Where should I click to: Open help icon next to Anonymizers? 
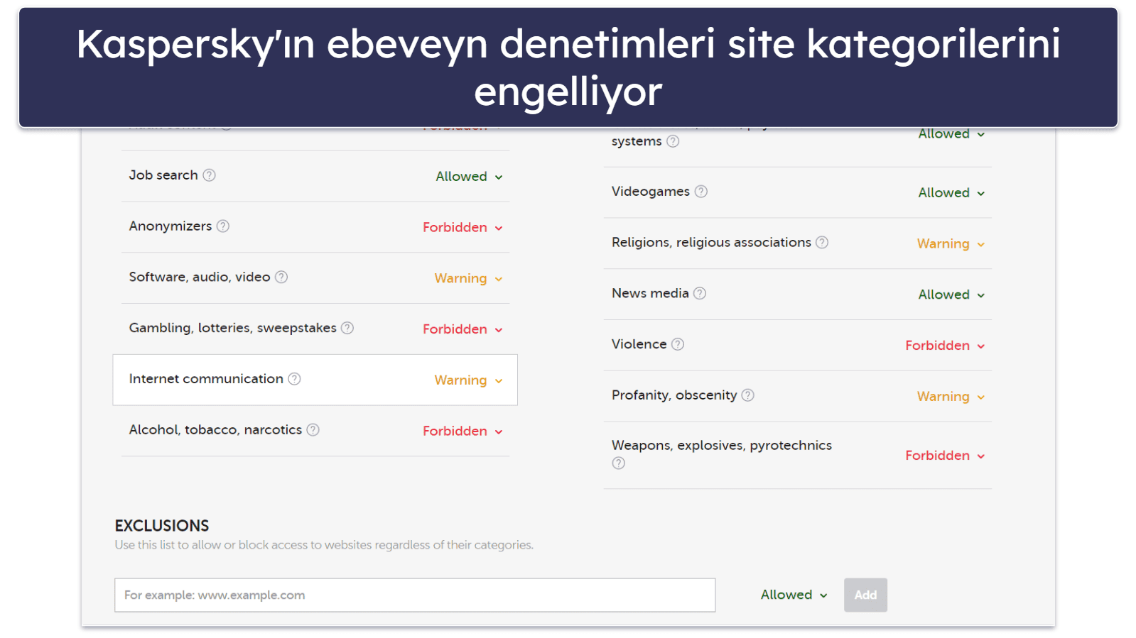point(223,226)
